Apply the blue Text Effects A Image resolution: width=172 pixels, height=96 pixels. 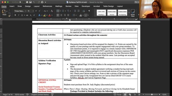tap(39, 15)
